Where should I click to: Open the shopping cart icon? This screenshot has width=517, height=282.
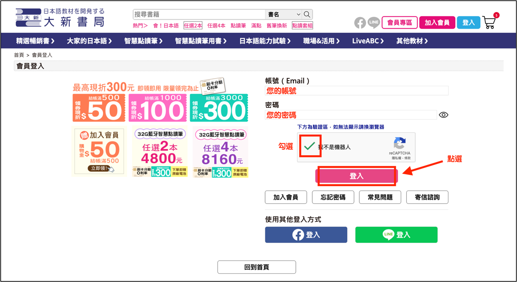pos(490,22)
